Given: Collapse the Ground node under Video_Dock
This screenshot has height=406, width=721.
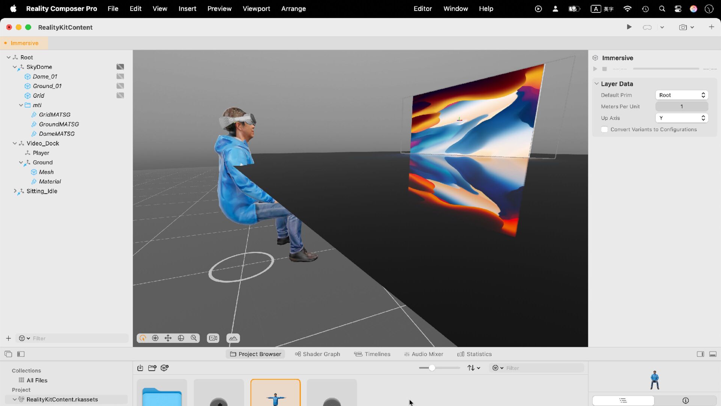Looking at the screenshot, I should click(x=21, y=162).
